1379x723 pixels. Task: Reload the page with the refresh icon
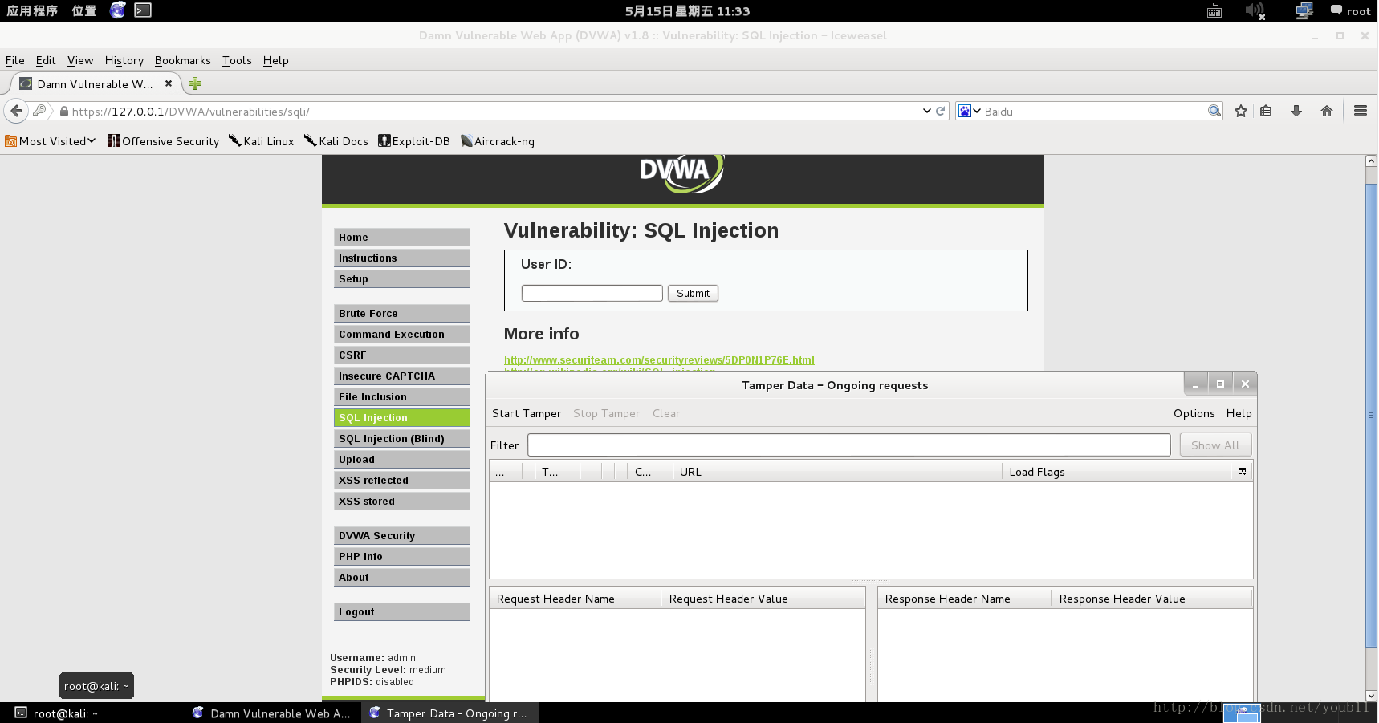tap(940, 111)
